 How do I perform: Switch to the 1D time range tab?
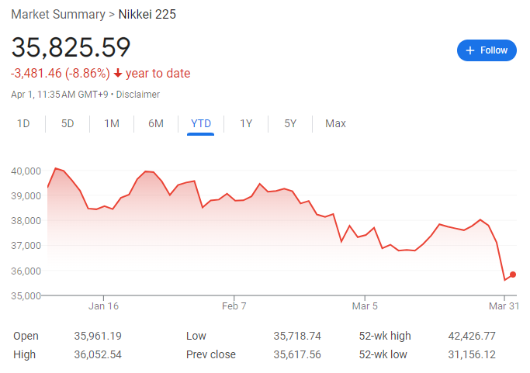click(x=23, y=123)
